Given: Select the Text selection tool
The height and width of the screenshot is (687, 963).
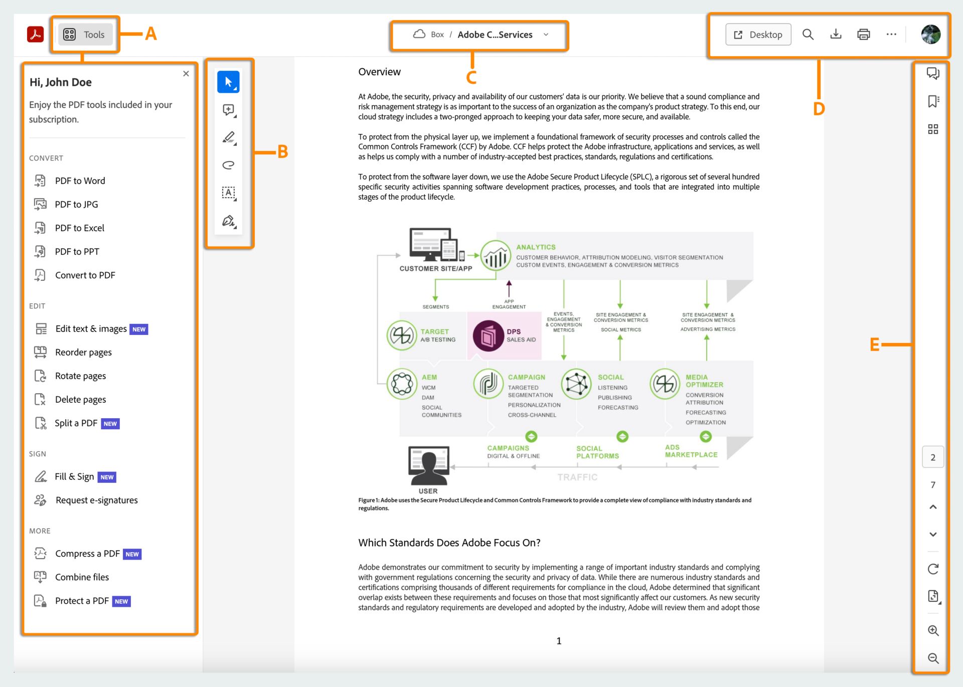Looking at the screenshot, I should coord(228,193).
